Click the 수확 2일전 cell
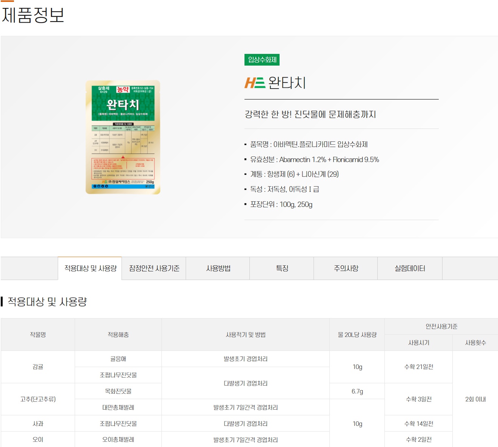Screen dimensions: 498x447 [x=419, y=439]
